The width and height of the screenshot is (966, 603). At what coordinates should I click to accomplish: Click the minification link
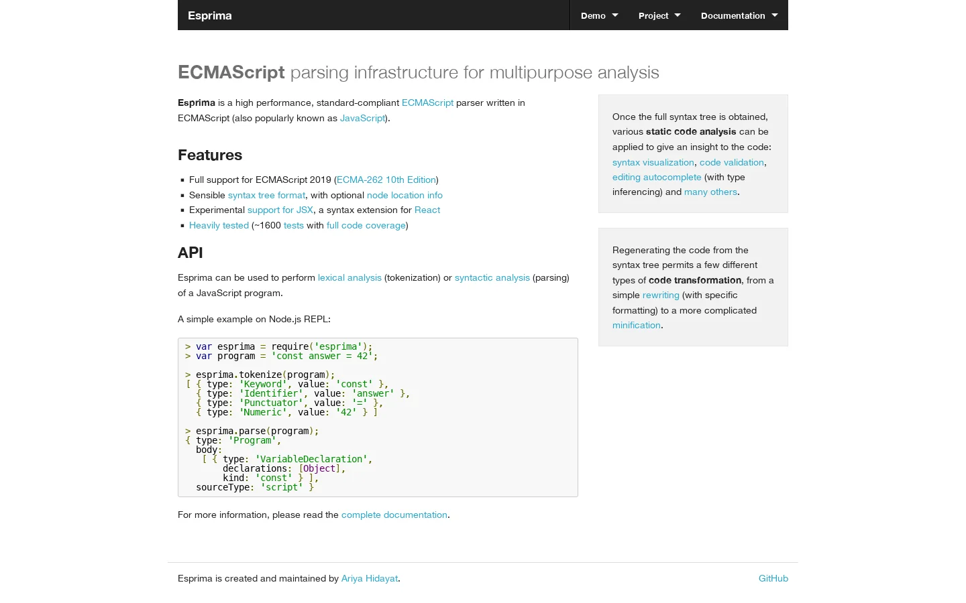[637, 325]
